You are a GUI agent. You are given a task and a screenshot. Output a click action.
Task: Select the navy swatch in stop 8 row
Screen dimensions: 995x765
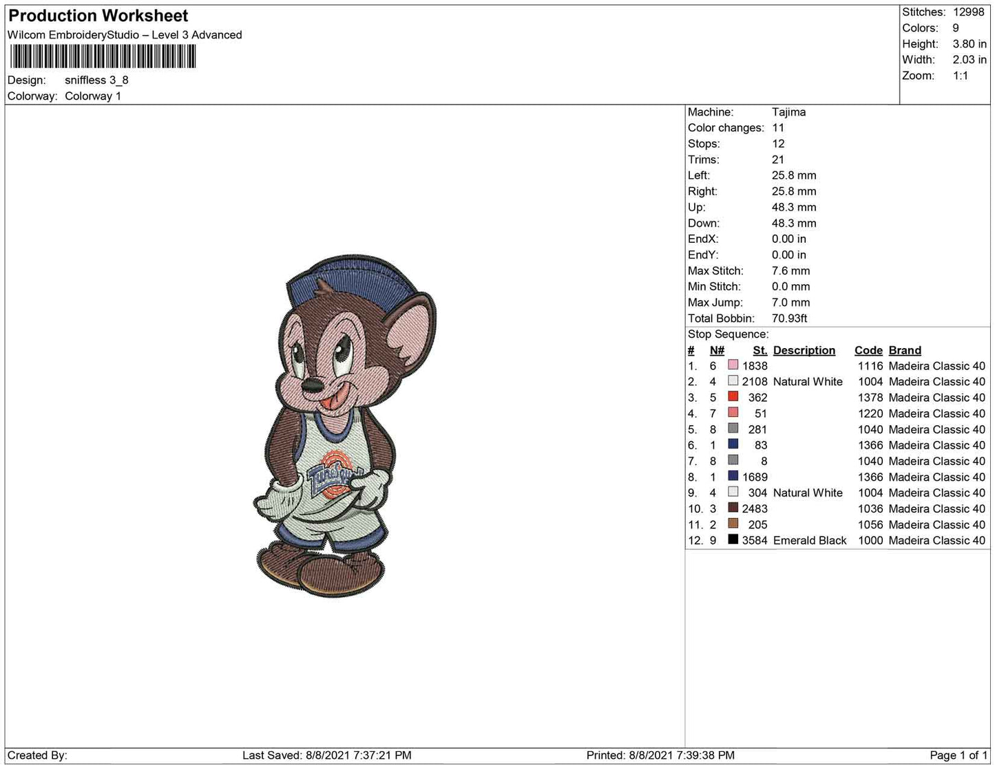pyautogui.click(x=733, y=476)
